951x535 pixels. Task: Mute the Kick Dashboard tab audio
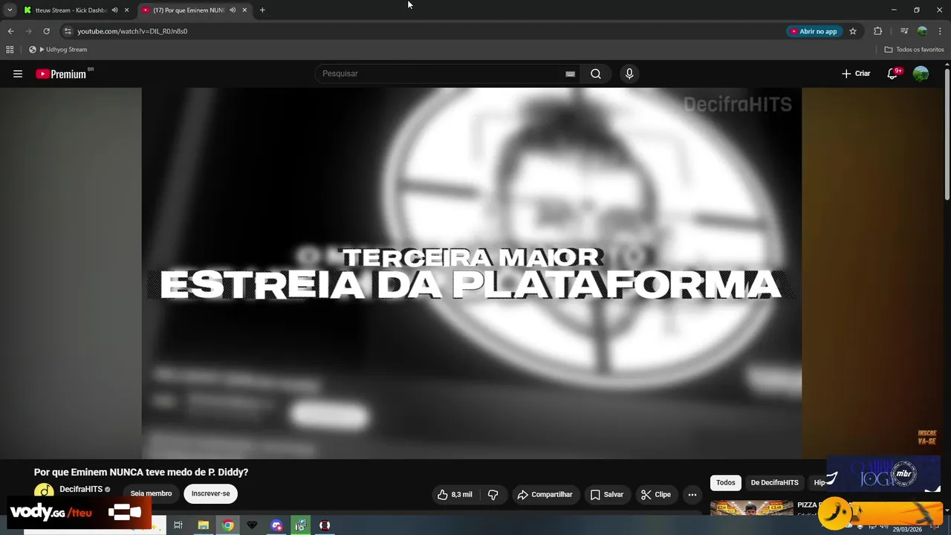click(114, 10)
